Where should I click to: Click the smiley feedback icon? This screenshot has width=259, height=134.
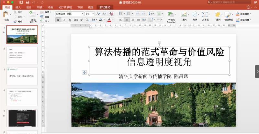click(248, 7)
